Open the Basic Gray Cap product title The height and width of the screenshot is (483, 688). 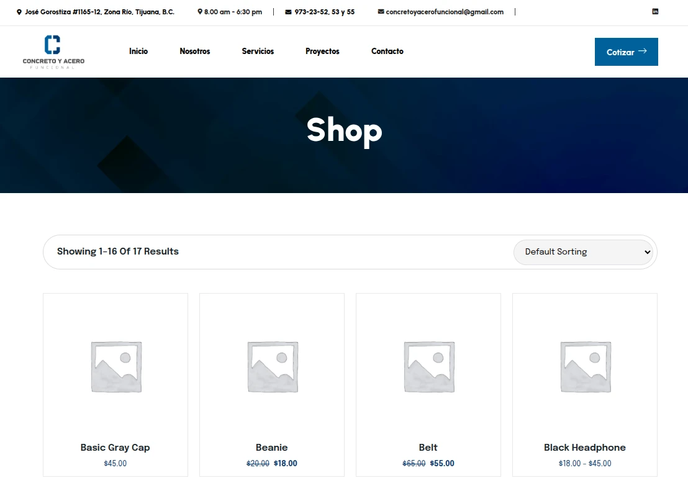(x=115, y=448)
